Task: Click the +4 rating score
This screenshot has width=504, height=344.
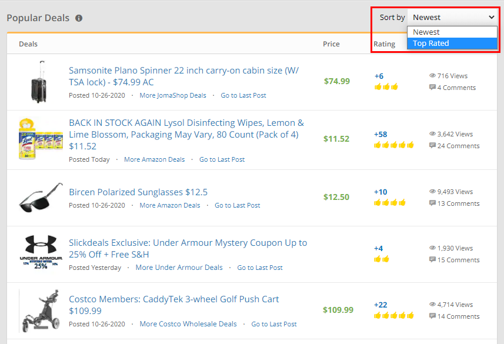Action: click(378, 249)
